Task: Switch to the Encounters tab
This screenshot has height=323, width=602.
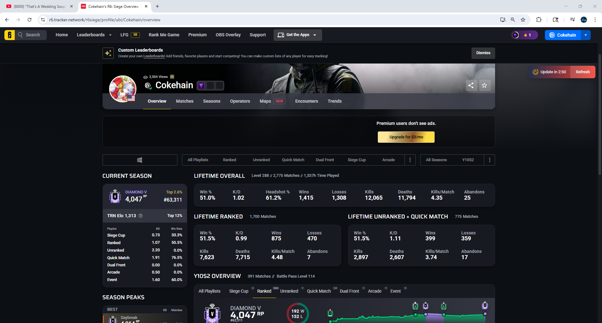Action: (307, 101)
